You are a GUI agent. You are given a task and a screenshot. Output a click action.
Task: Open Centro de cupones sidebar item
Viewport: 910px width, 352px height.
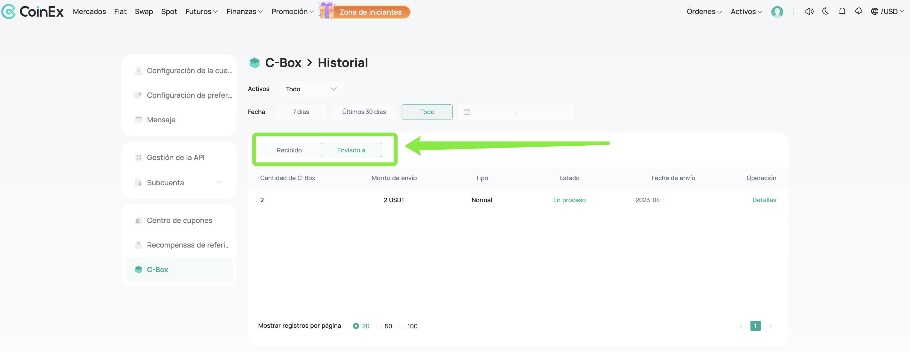(x=179, y=221)
